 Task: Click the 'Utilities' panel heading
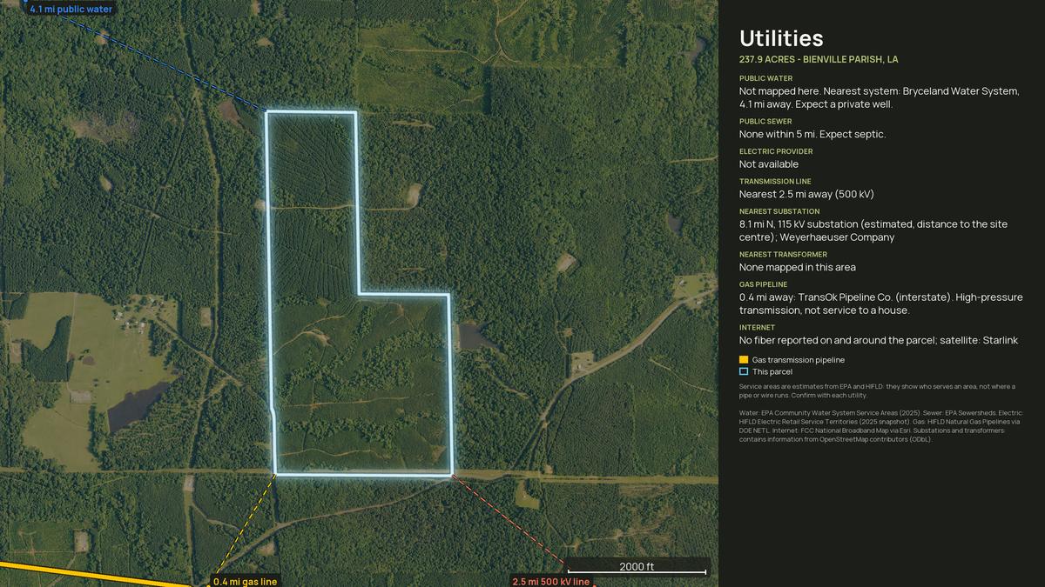781,38
